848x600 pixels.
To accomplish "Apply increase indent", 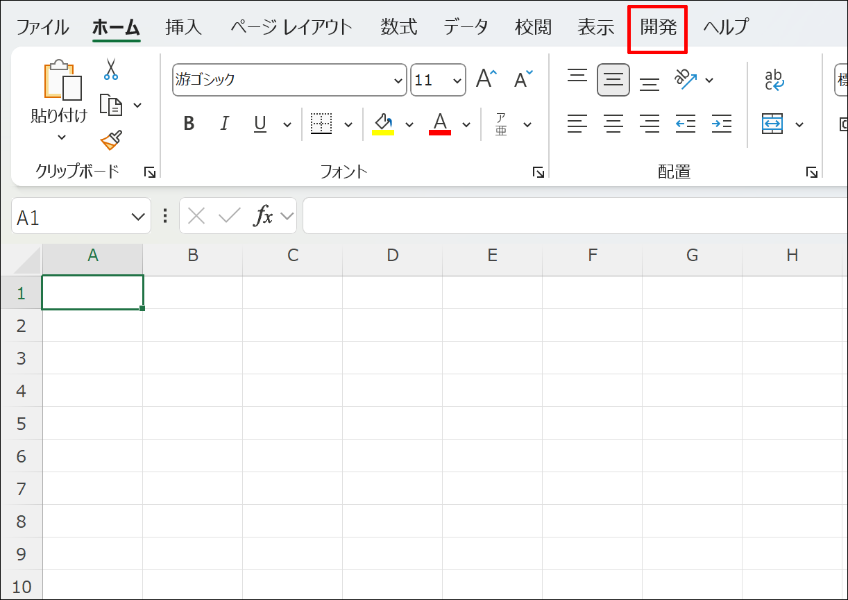I will 721,124.
